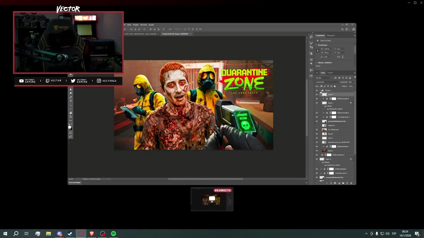The width and height of the screenshot is (424, 238).
Task: Filter layers by type (T) icon
Action: click(343, 78)
